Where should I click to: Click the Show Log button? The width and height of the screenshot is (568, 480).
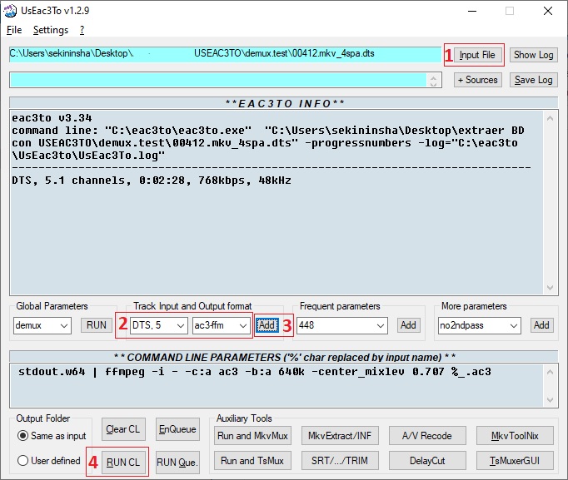(533, 55)
